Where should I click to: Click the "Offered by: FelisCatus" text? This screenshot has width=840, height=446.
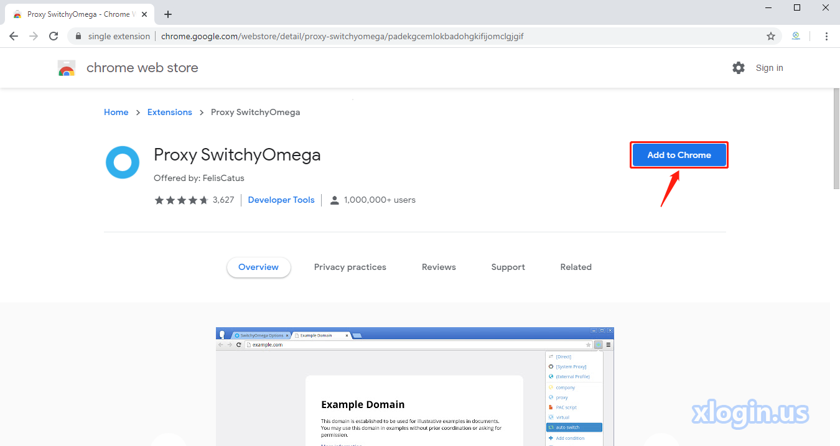pos(199,178)
